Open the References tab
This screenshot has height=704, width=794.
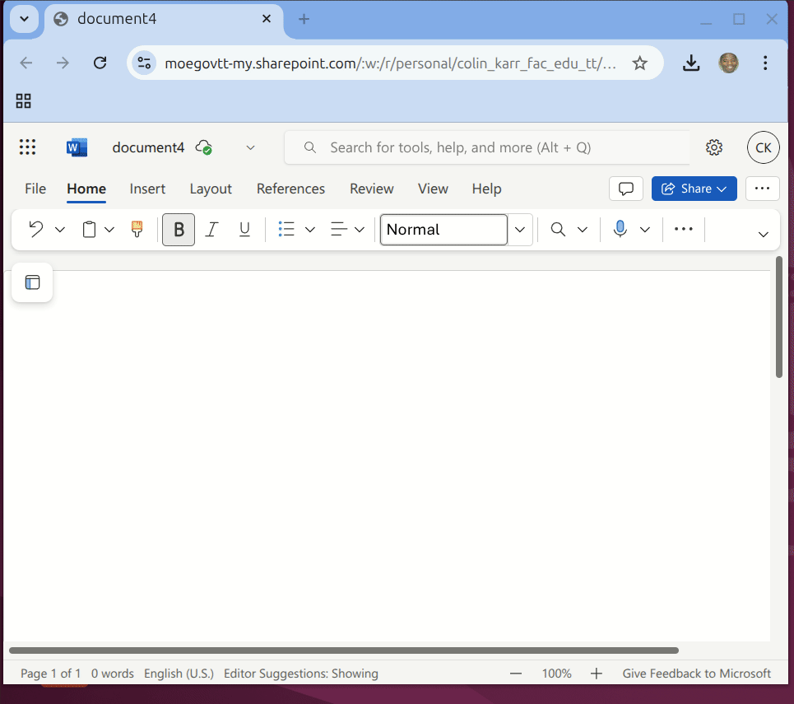pos(290,189)
